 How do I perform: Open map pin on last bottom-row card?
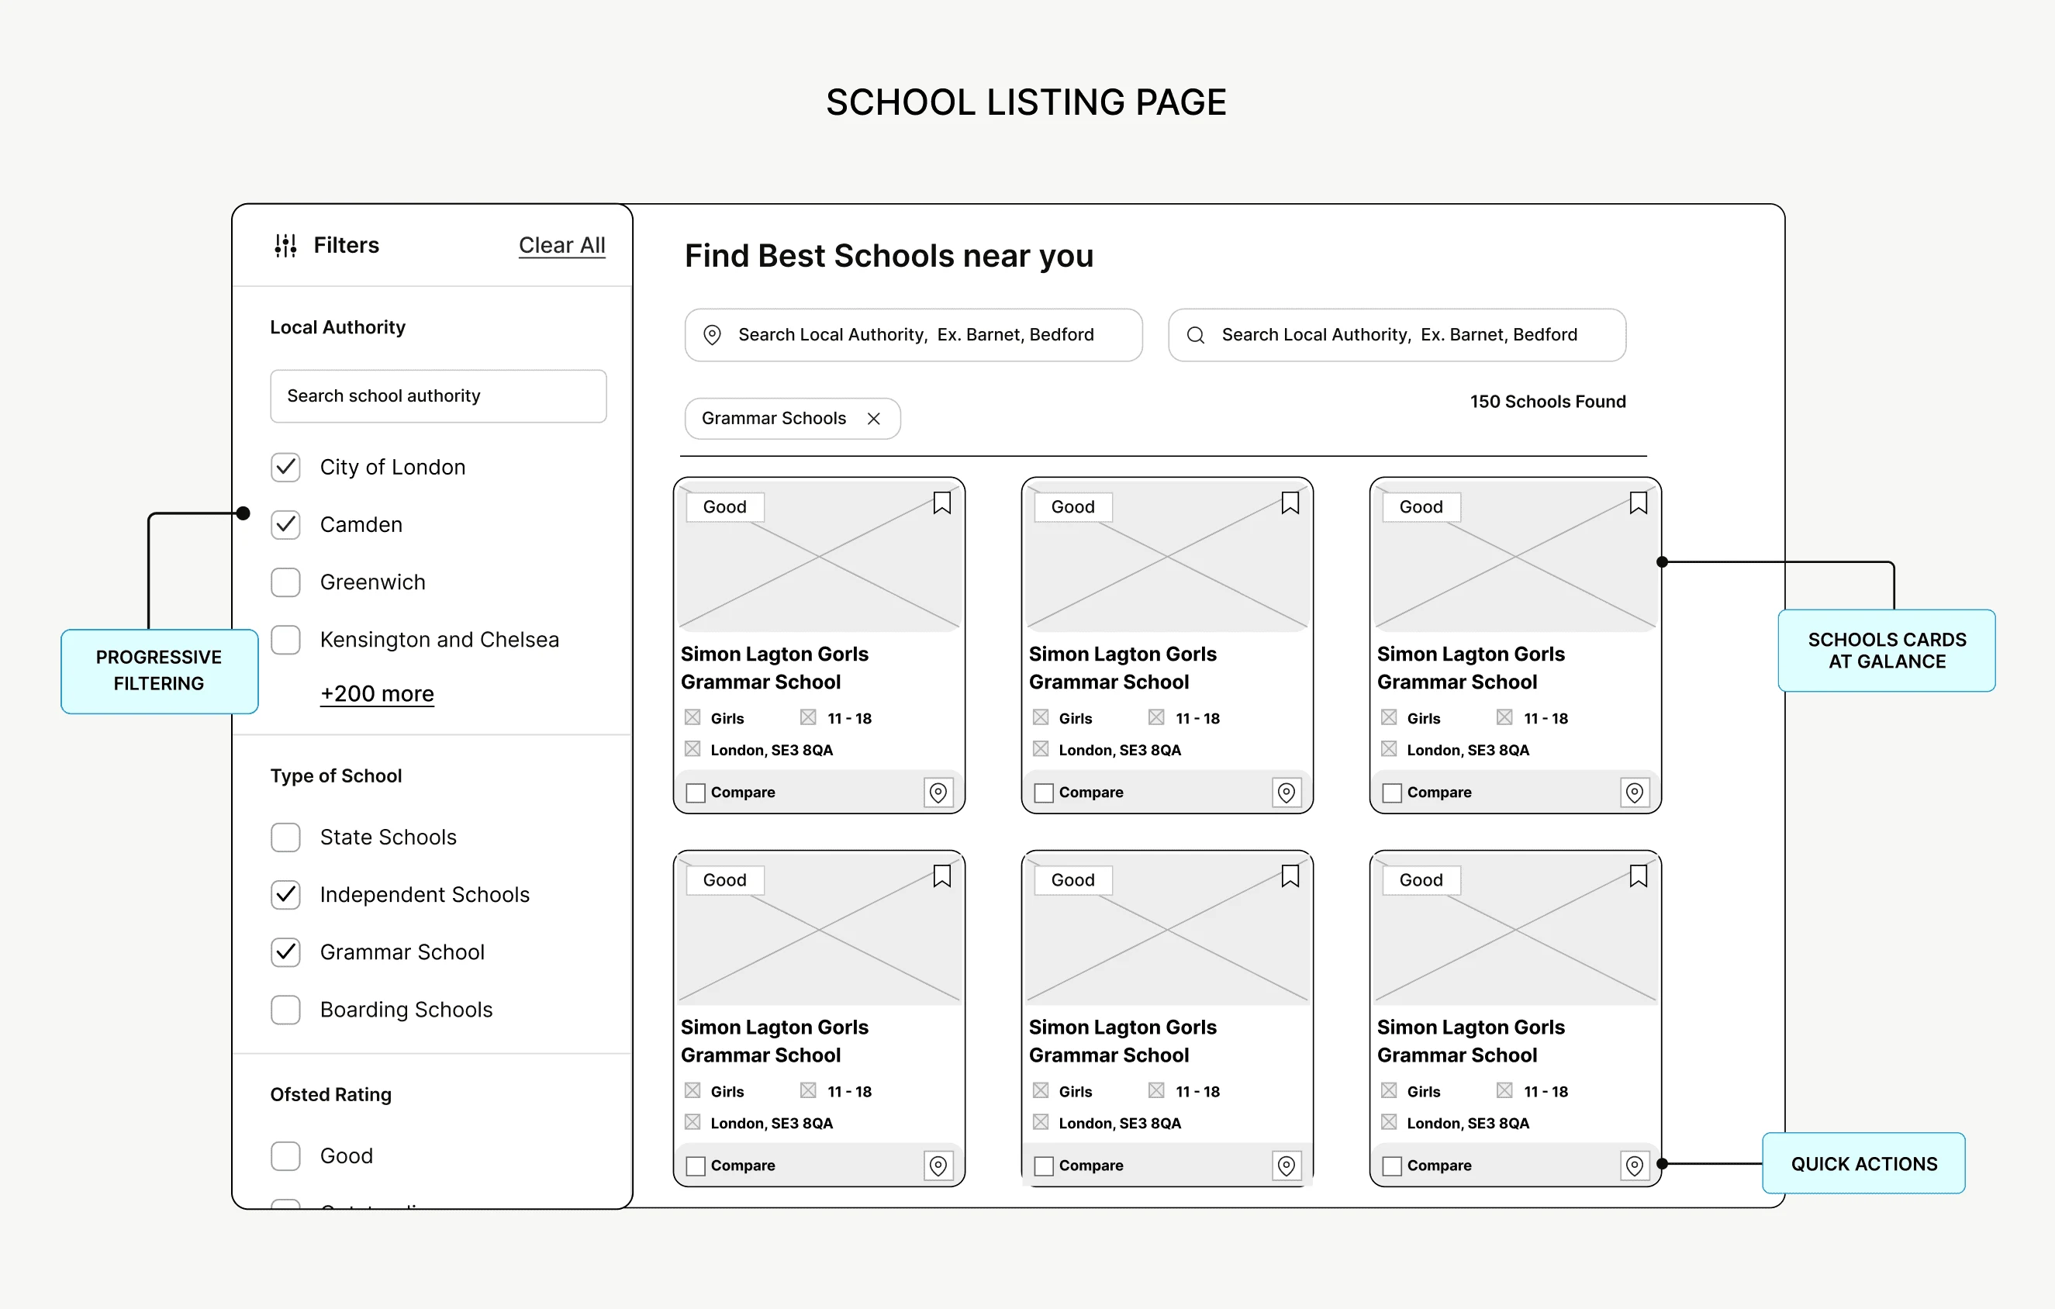[x=1635, y=1166]
